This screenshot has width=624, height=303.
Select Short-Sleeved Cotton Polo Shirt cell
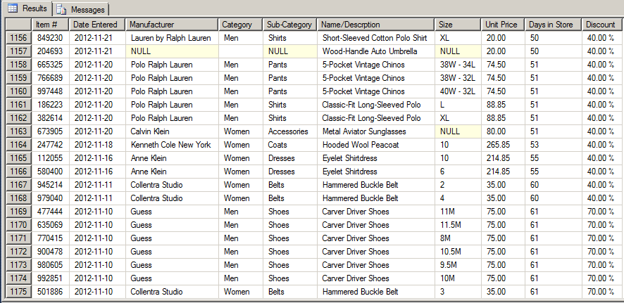(x=376, y=38)
